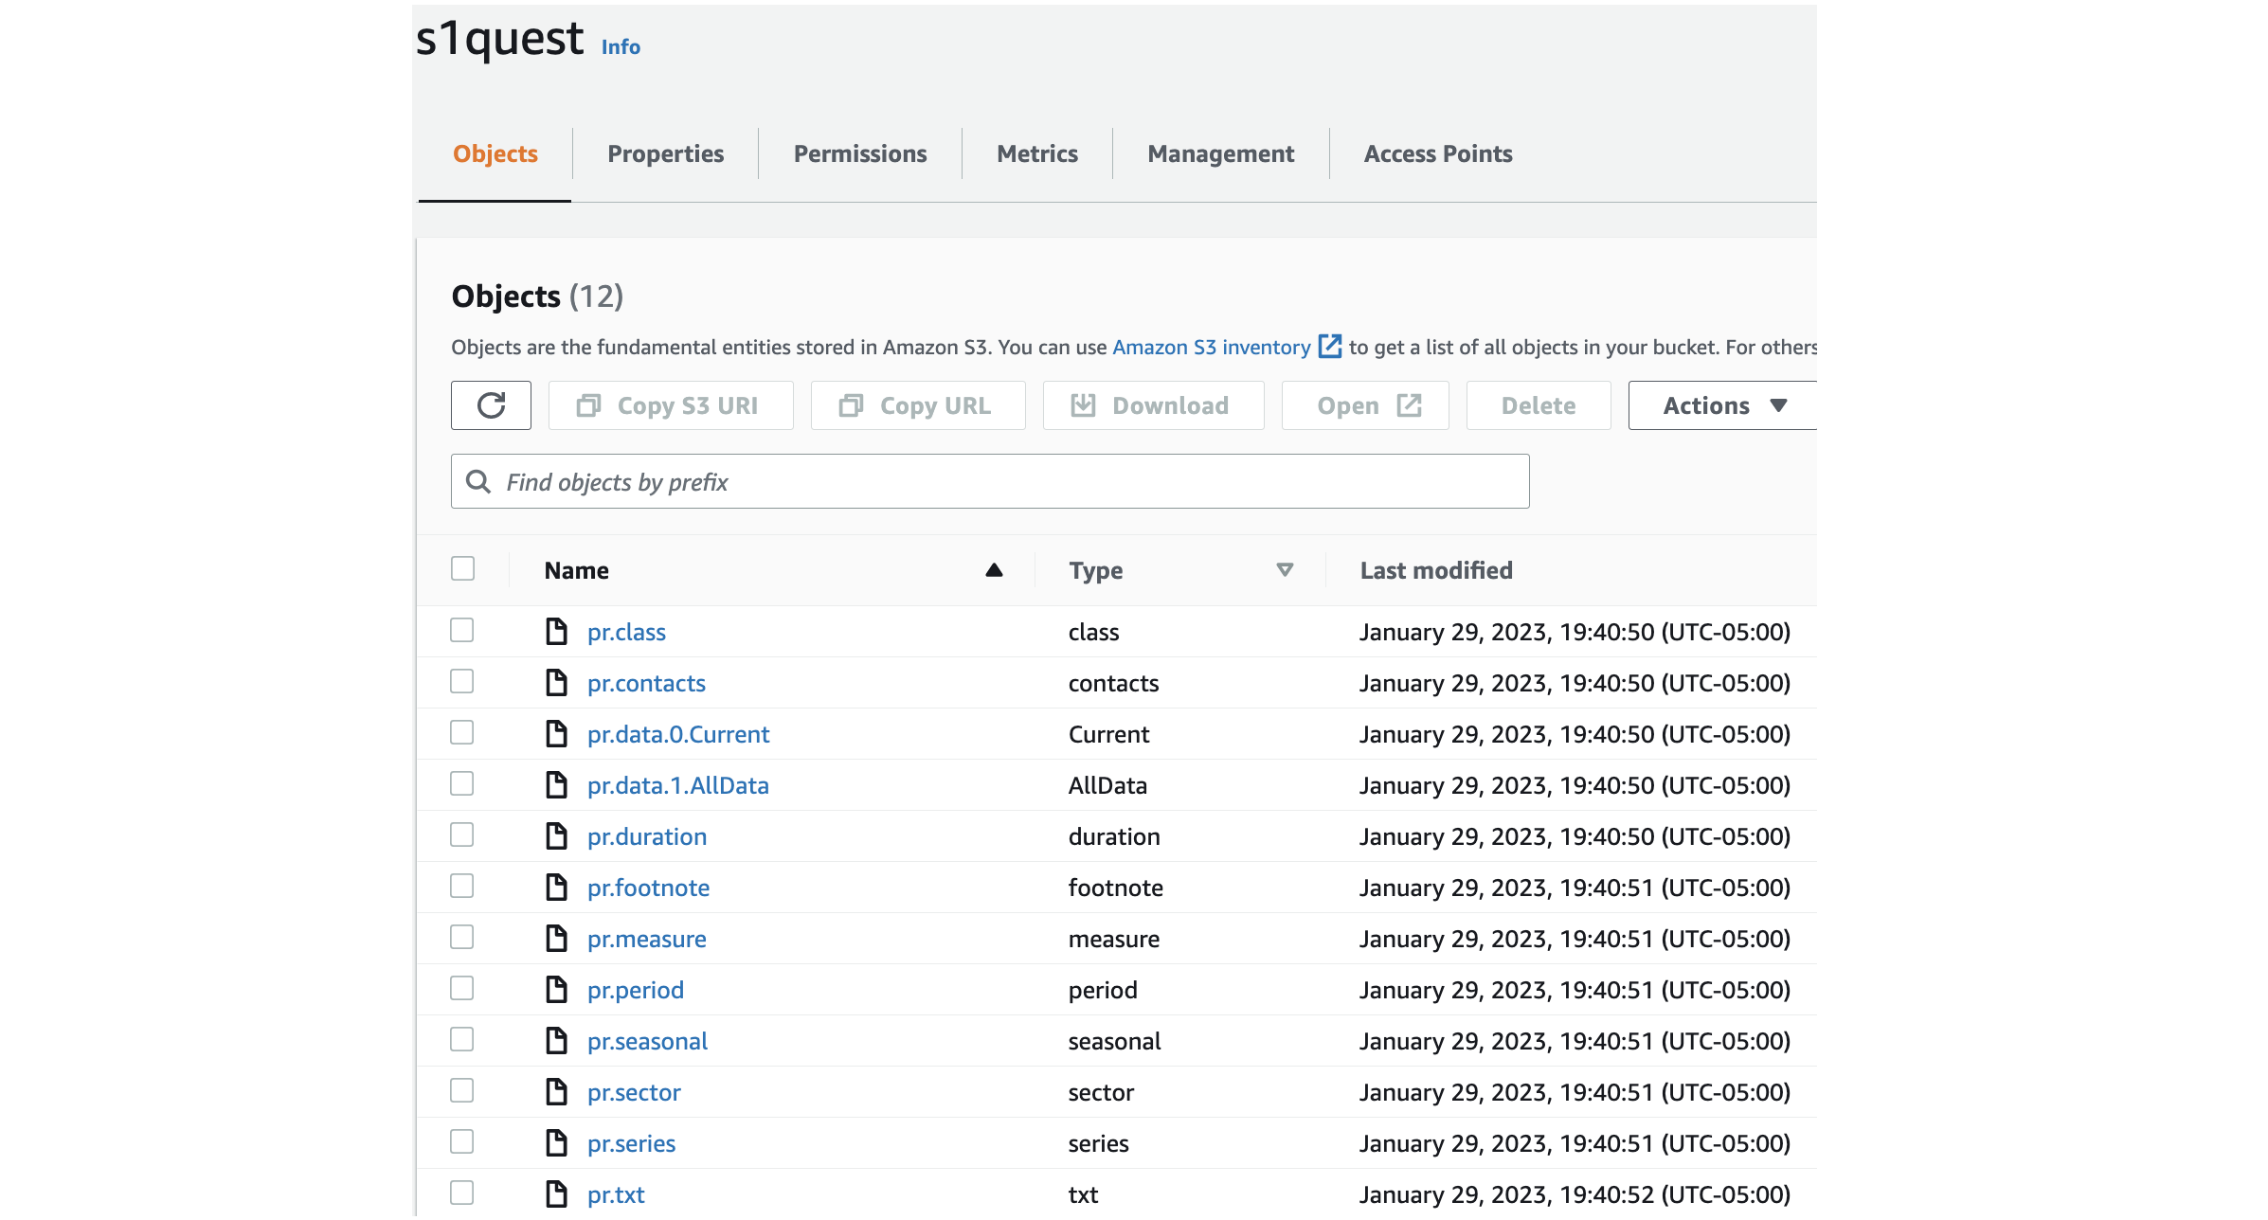The height and width of the screenshot is (1220, 2268).
Task: Click the file icon beside pr.sector
Action: click(556, 1092)
